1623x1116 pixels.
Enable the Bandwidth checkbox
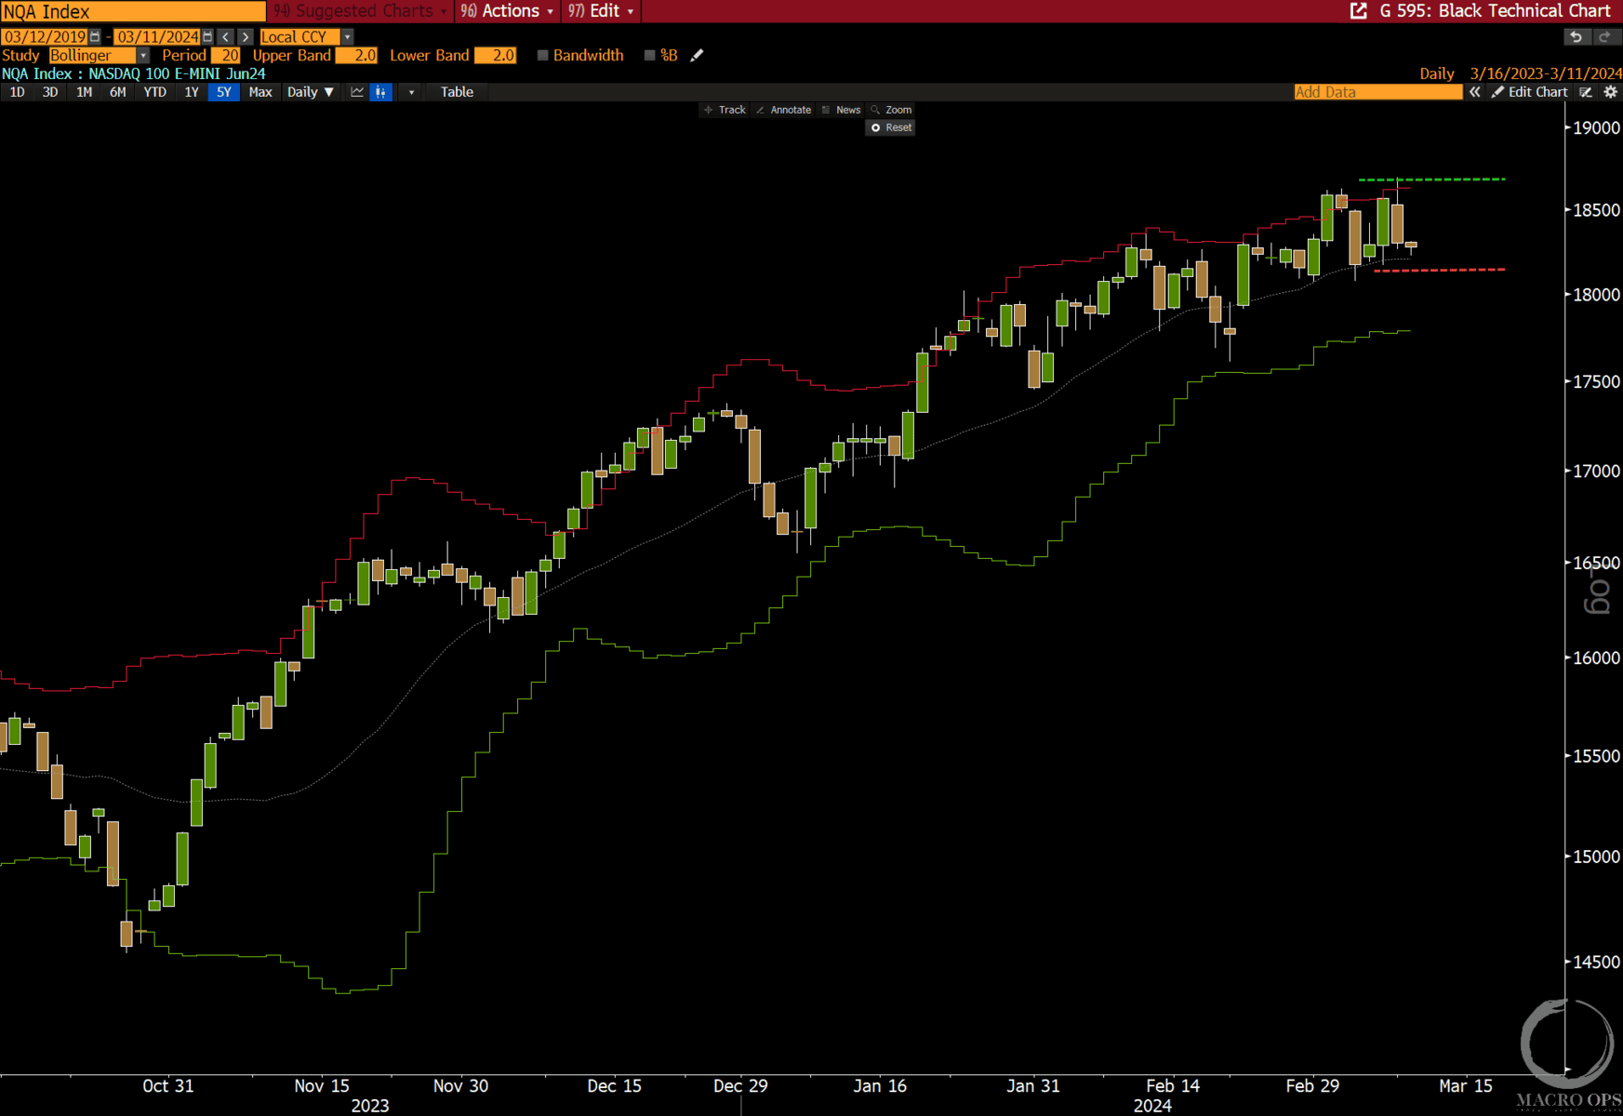coord(543,56)
